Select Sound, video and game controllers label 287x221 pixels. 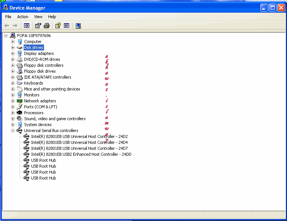coord(55,119)
